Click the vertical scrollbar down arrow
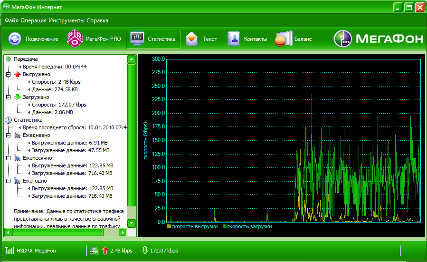This screenshot has width=427, height=262. (132, 223)
